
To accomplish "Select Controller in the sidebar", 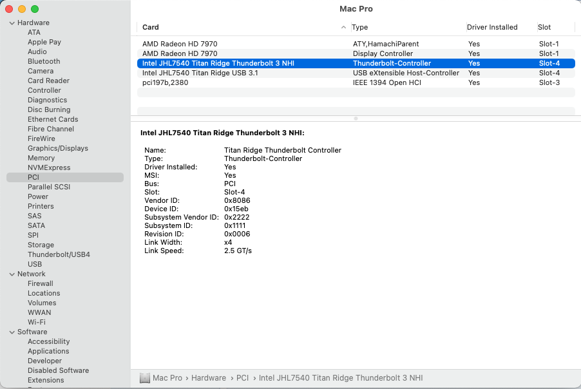I will [44, 90].
